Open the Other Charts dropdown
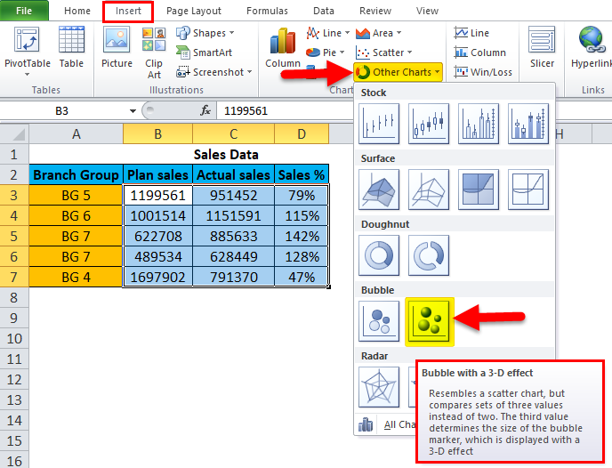The width and height of the screenshot is (612, 468). pos(398,72)
